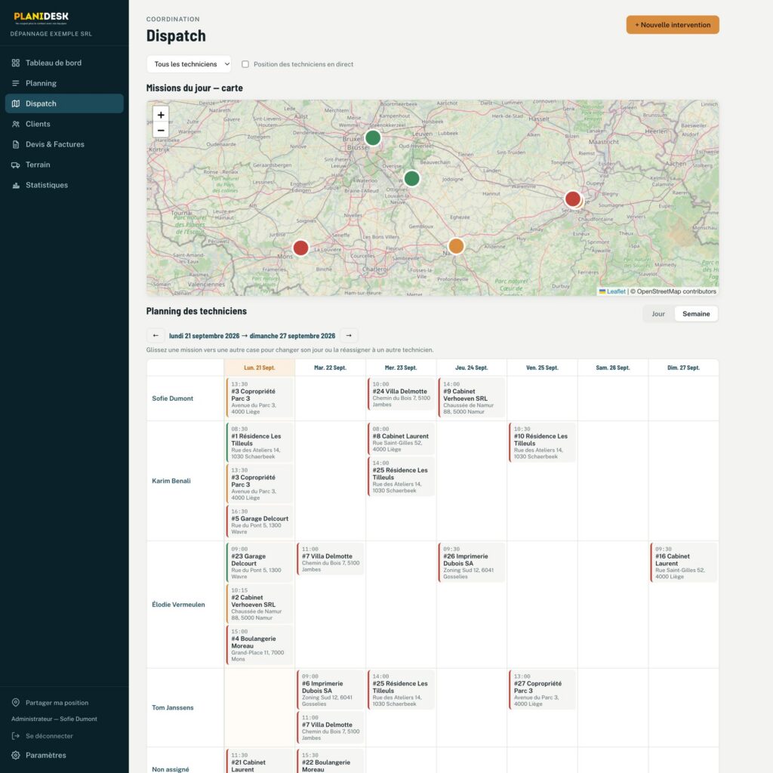Open the Tous les techniciens dropdown
Screen dimensions: 773x773
coord(189,64)
